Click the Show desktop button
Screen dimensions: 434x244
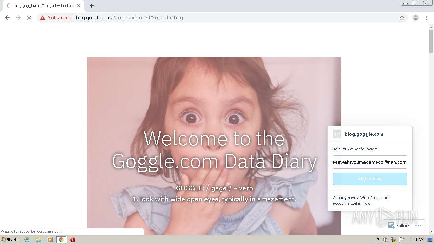coord(430,240)
